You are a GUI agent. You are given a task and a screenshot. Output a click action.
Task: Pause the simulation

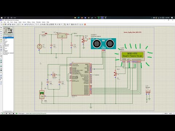pyautogui.click(x=10, y=114)
